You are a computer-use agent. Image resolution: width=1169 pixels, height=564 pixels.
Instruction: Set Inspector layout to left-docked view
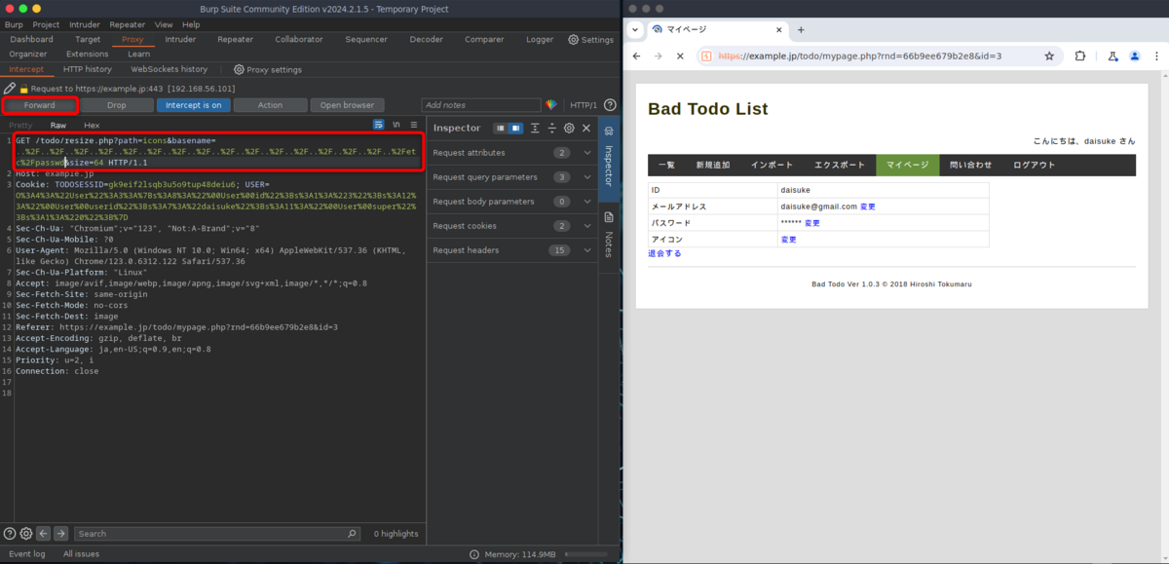[x=500, y=128]
